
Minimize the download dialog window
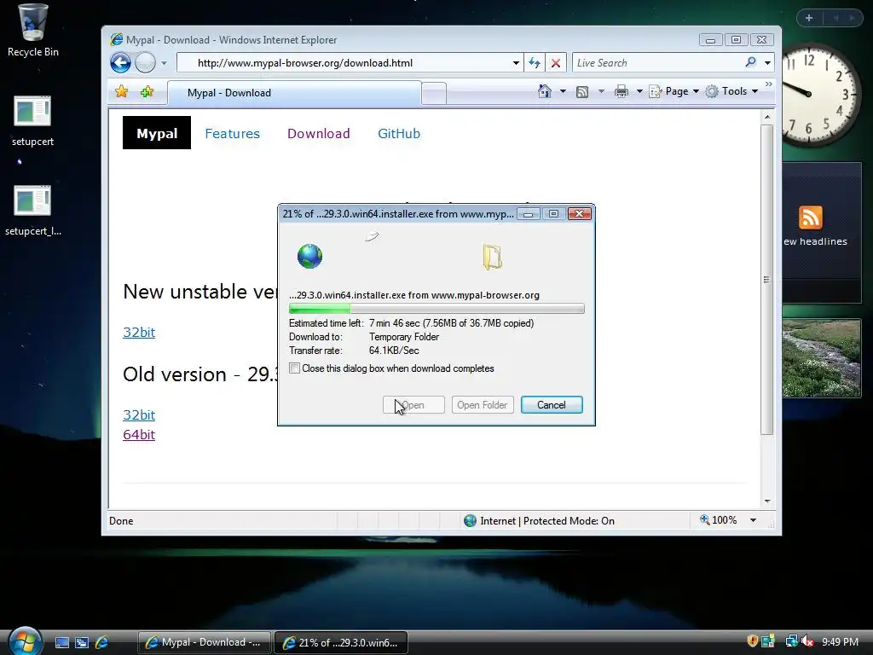(528, 214)
